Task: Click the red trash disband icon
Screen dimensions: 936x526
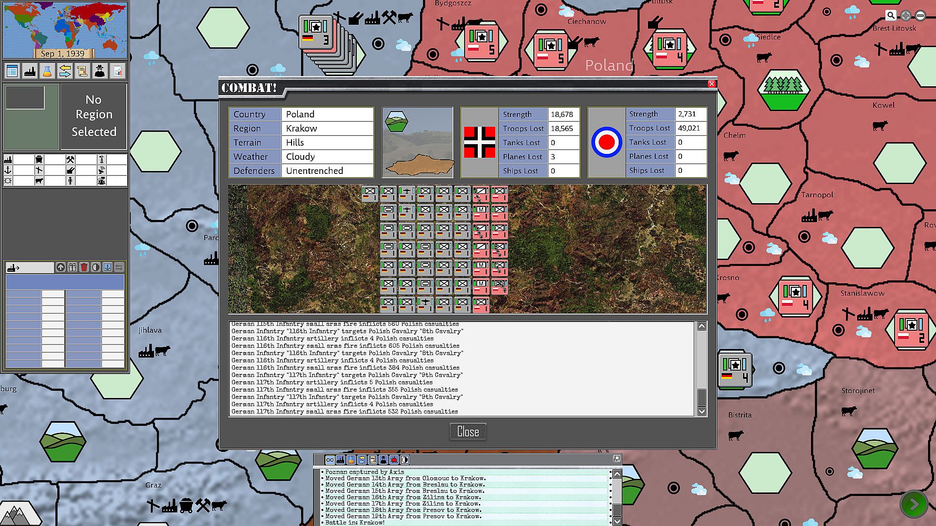Action: [84, 267]
